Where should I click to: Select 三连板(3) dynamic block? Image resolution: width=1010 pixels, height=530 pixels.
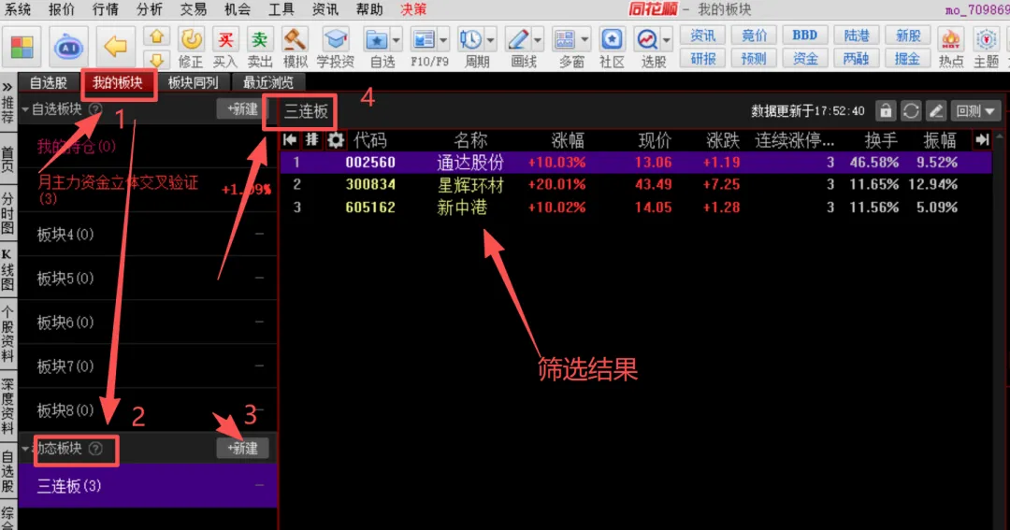(x=148, y=485)
